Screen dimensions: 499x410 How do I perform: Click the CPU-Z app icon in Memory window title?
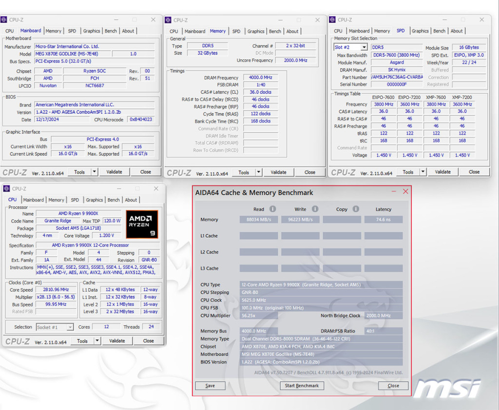click(x=168, y=20)
